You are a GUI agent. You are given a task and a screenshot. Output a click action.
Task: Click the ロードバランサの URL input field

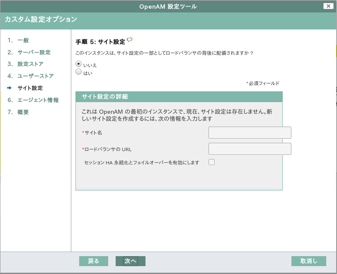[250, 149]
